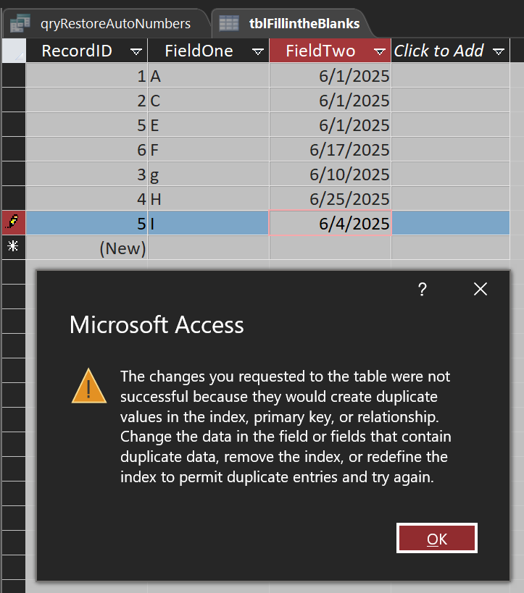Click the warning triangle icon in dialog
The width and height of the screenshot is (524, 593).
(x=89, y=386)
